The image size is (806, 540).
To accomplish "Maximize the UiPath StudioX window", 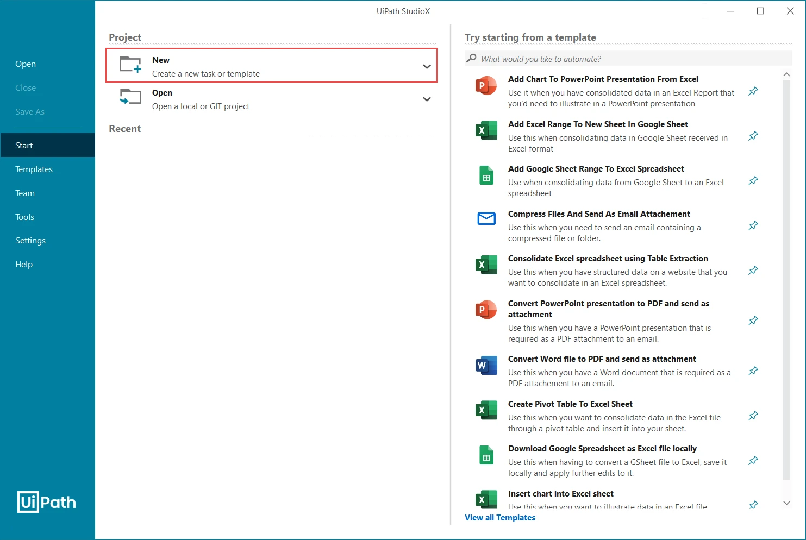I will click(x=760, y=11).
